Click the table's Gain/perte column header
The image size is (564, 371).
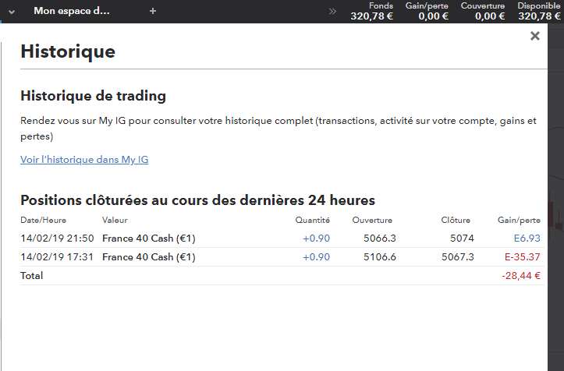pos(519,220)
